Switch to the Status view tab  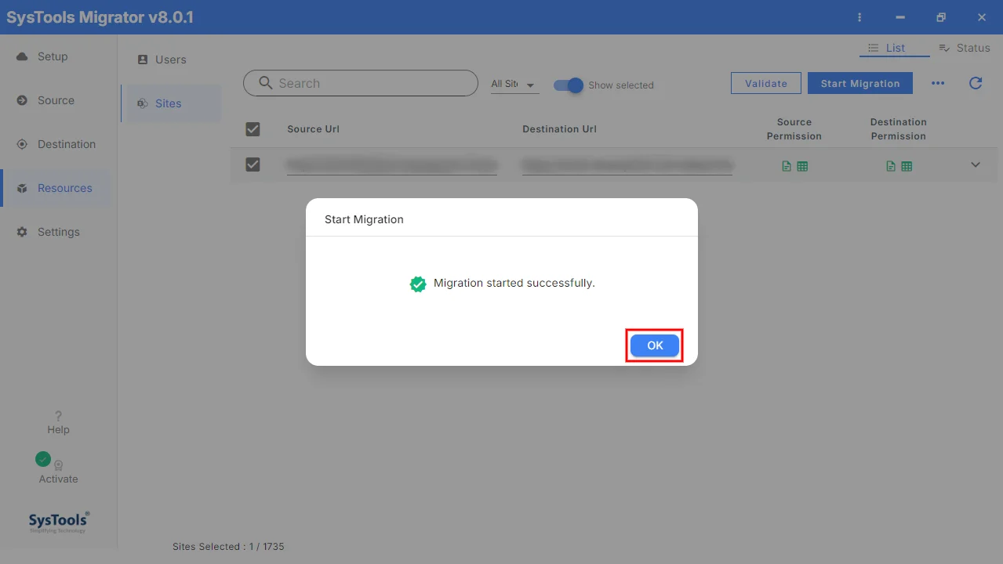click(x=965, y=48)
